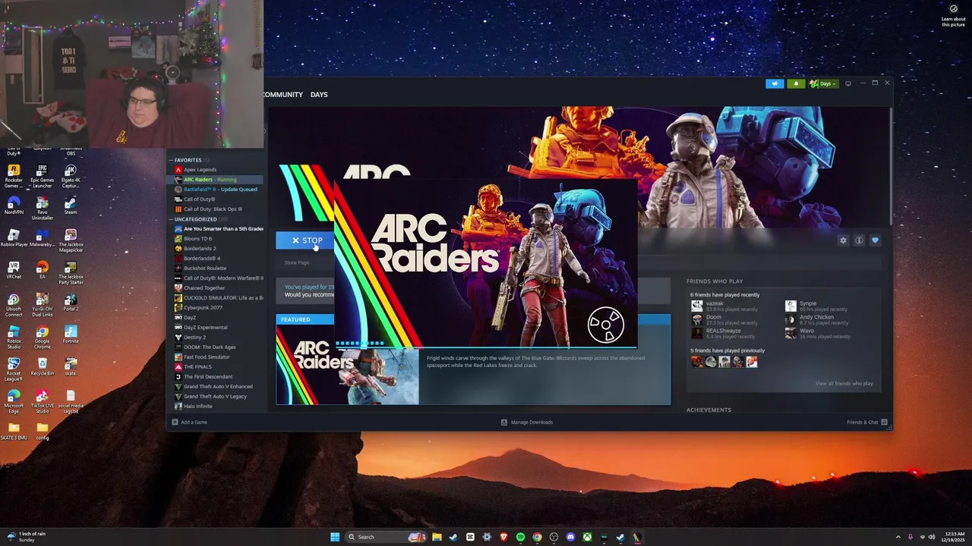Expand the Days account dropdown
Viewport: 972px width, 546px height.
click(823, 83)
